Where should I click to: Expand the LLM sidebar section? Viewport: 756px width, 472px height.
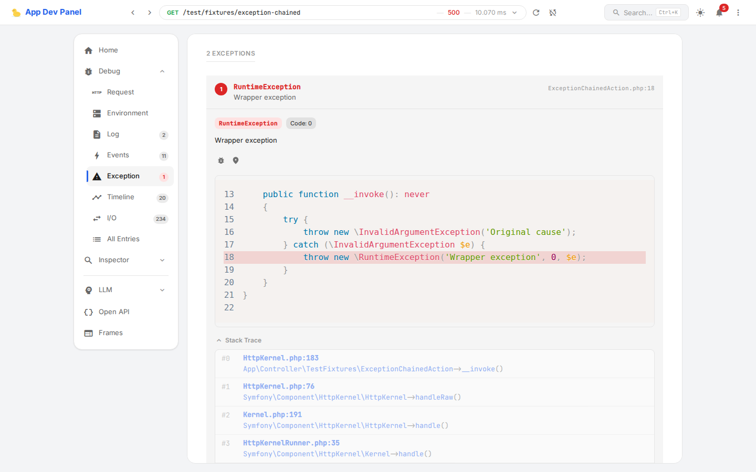[162, 290]
